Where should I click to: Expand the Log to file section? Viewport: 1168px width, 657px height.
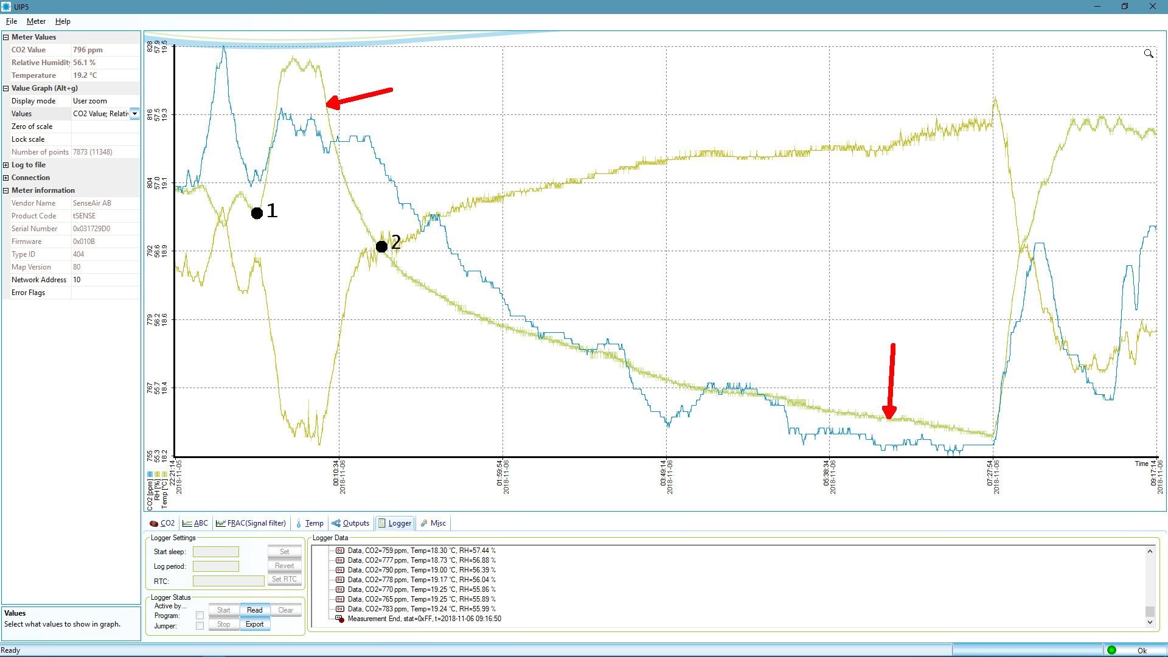tap(6, 165)
